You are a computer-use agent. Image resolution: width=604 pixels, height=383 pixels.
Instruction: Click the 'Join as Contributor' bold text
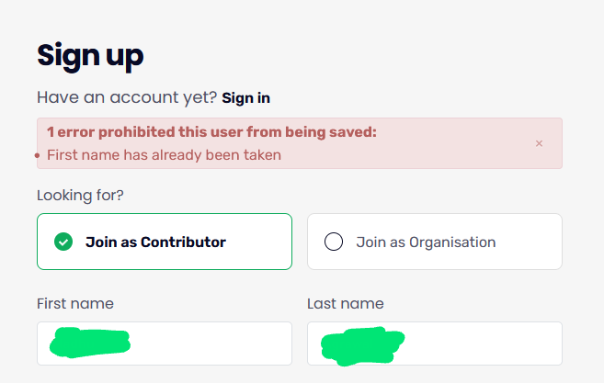pyautogui.click(x=155, y=242)
